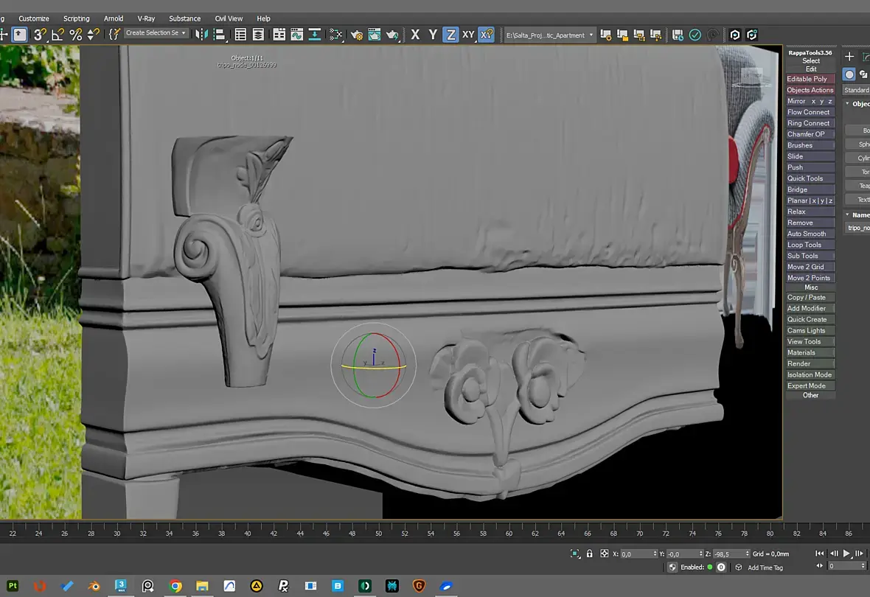Collapse the Name rollout arrow
Screen dimensions: 870x597
coord(847,214)
